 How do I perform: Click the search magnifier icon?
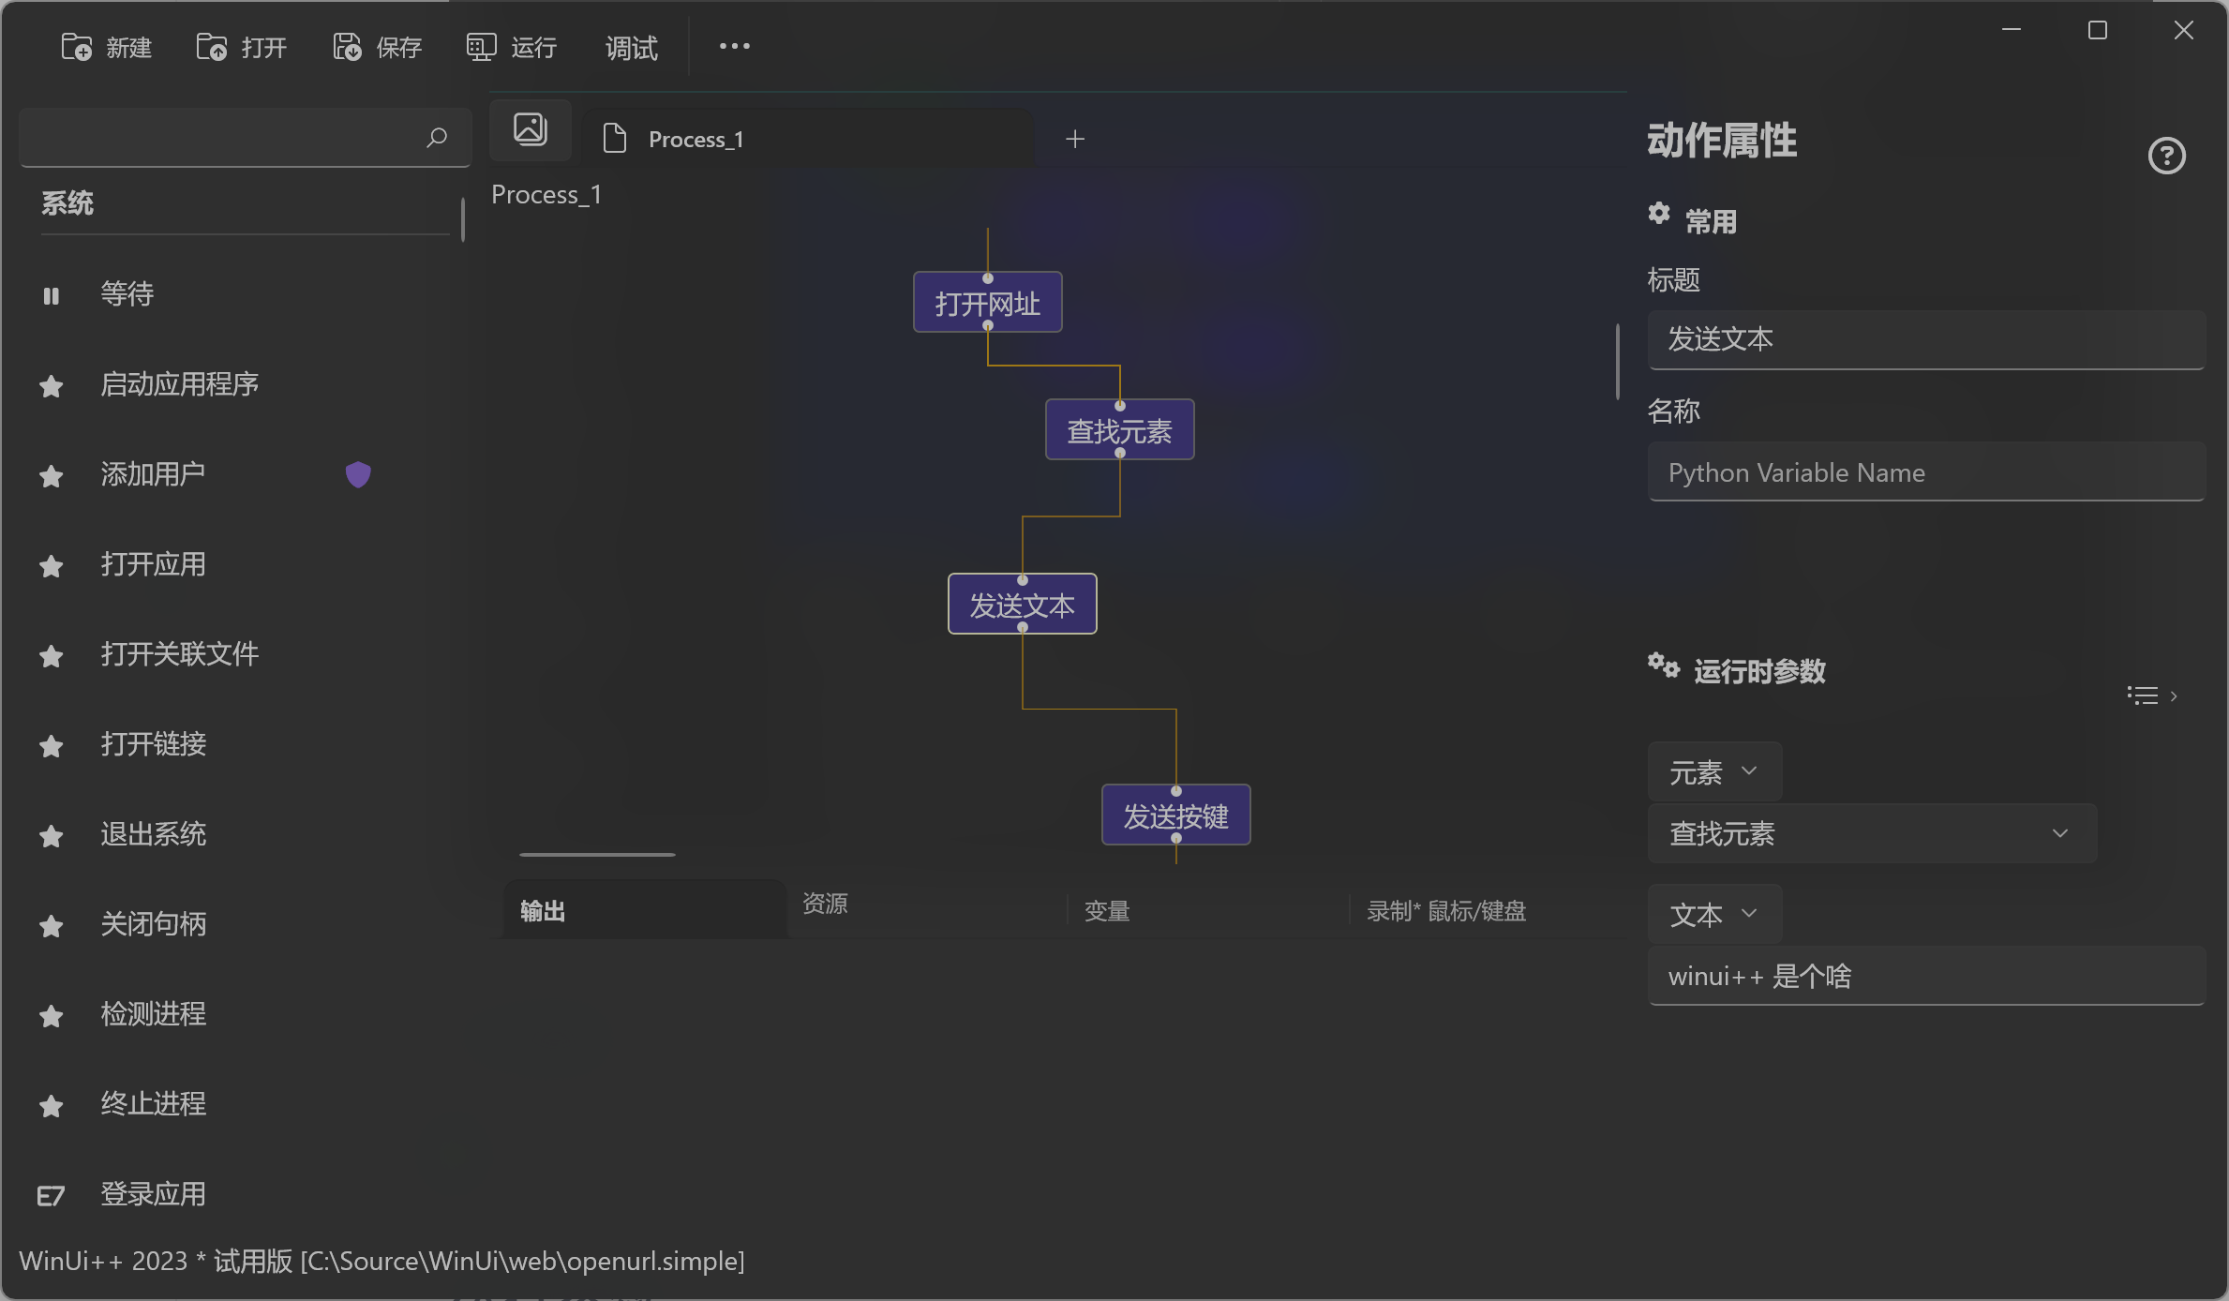click(x=436, y=138)
